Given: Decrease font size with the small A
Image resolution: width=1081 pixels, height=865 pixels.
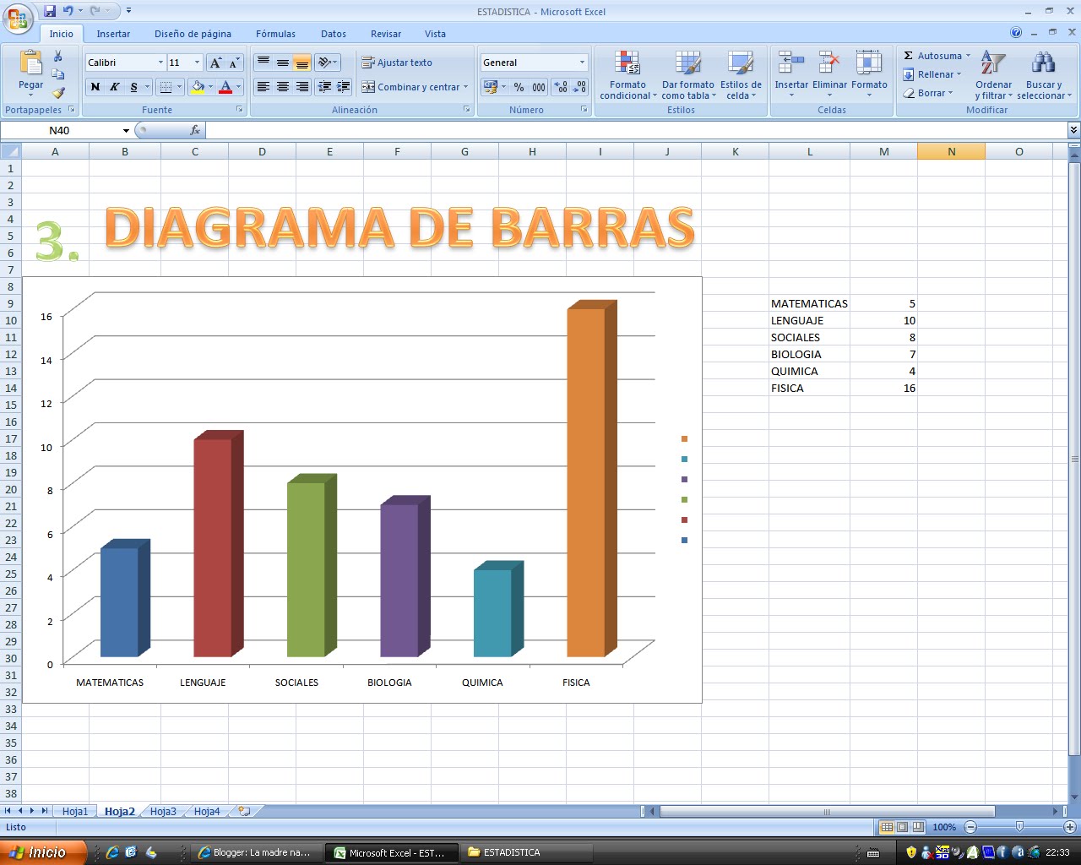Looking at the screenshot, I should (234, 63).
